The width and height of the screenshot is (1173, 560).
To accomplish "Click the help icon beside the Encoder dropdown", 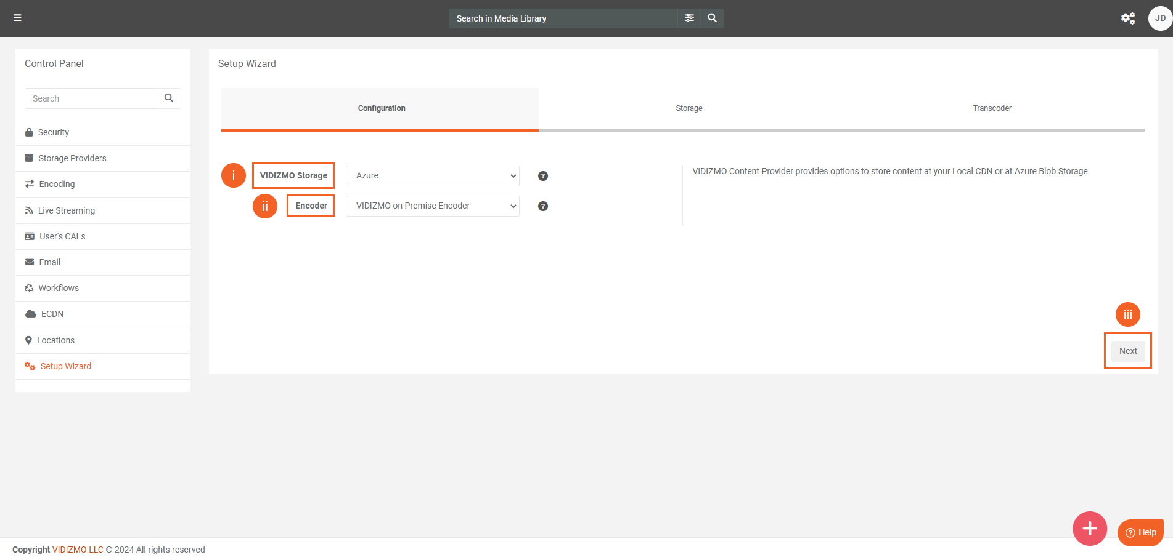I will tap(543, 206).
